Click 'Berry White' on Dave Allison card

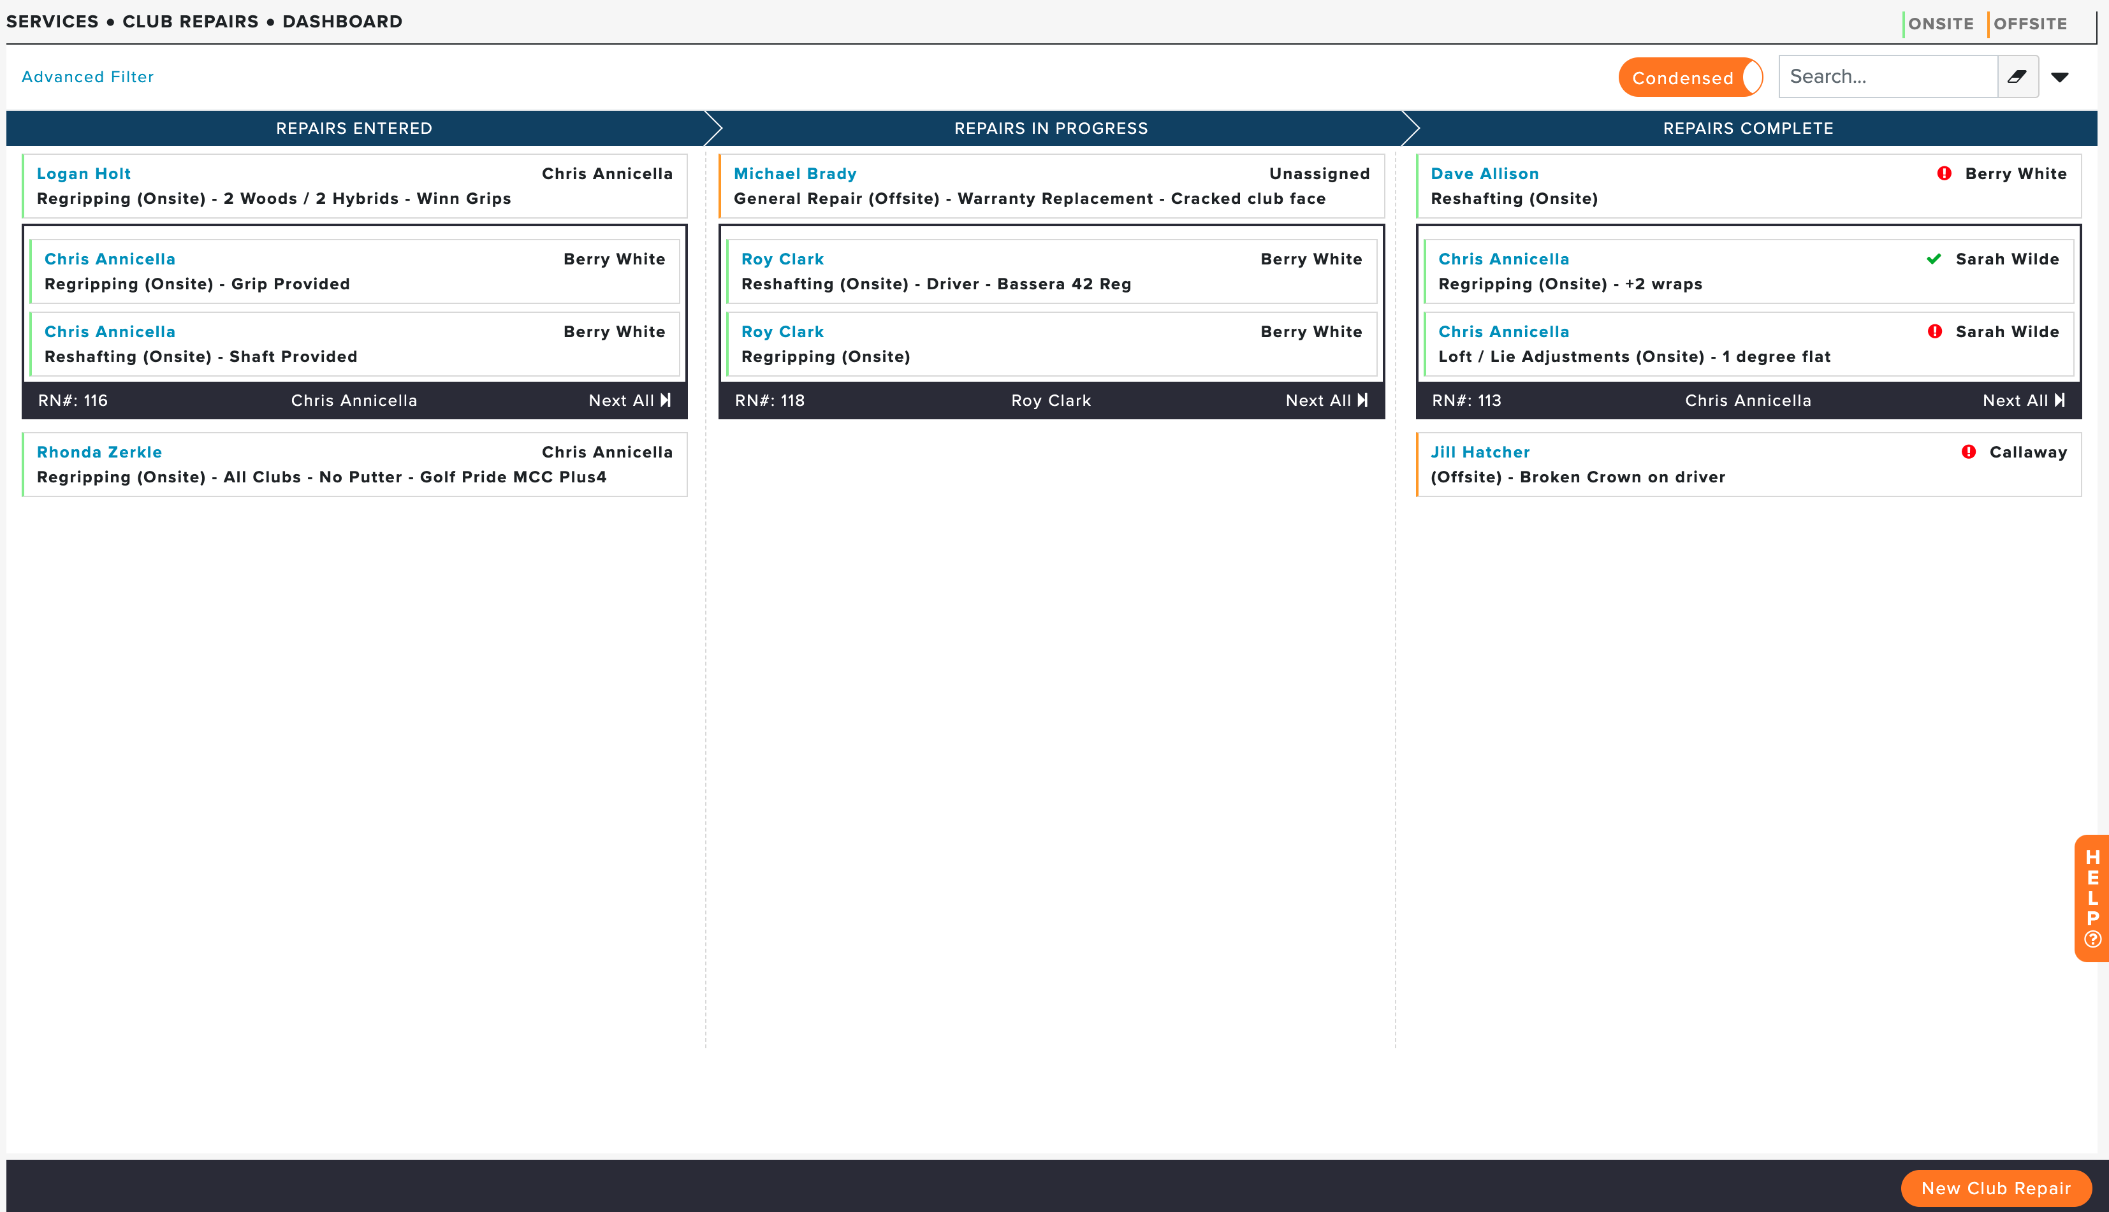(x=2016, y=173)
